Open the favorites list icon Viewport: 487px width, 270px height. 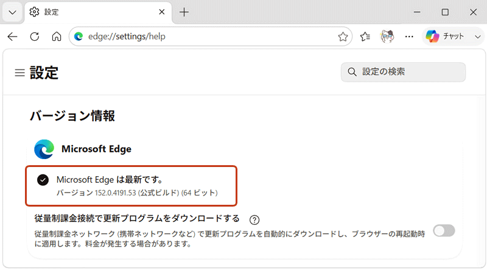click(365, 37)
